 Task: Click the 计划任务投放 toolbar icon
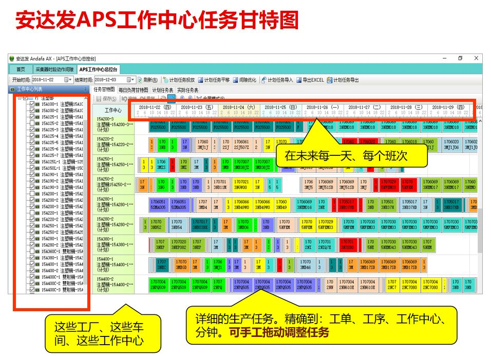166,80
